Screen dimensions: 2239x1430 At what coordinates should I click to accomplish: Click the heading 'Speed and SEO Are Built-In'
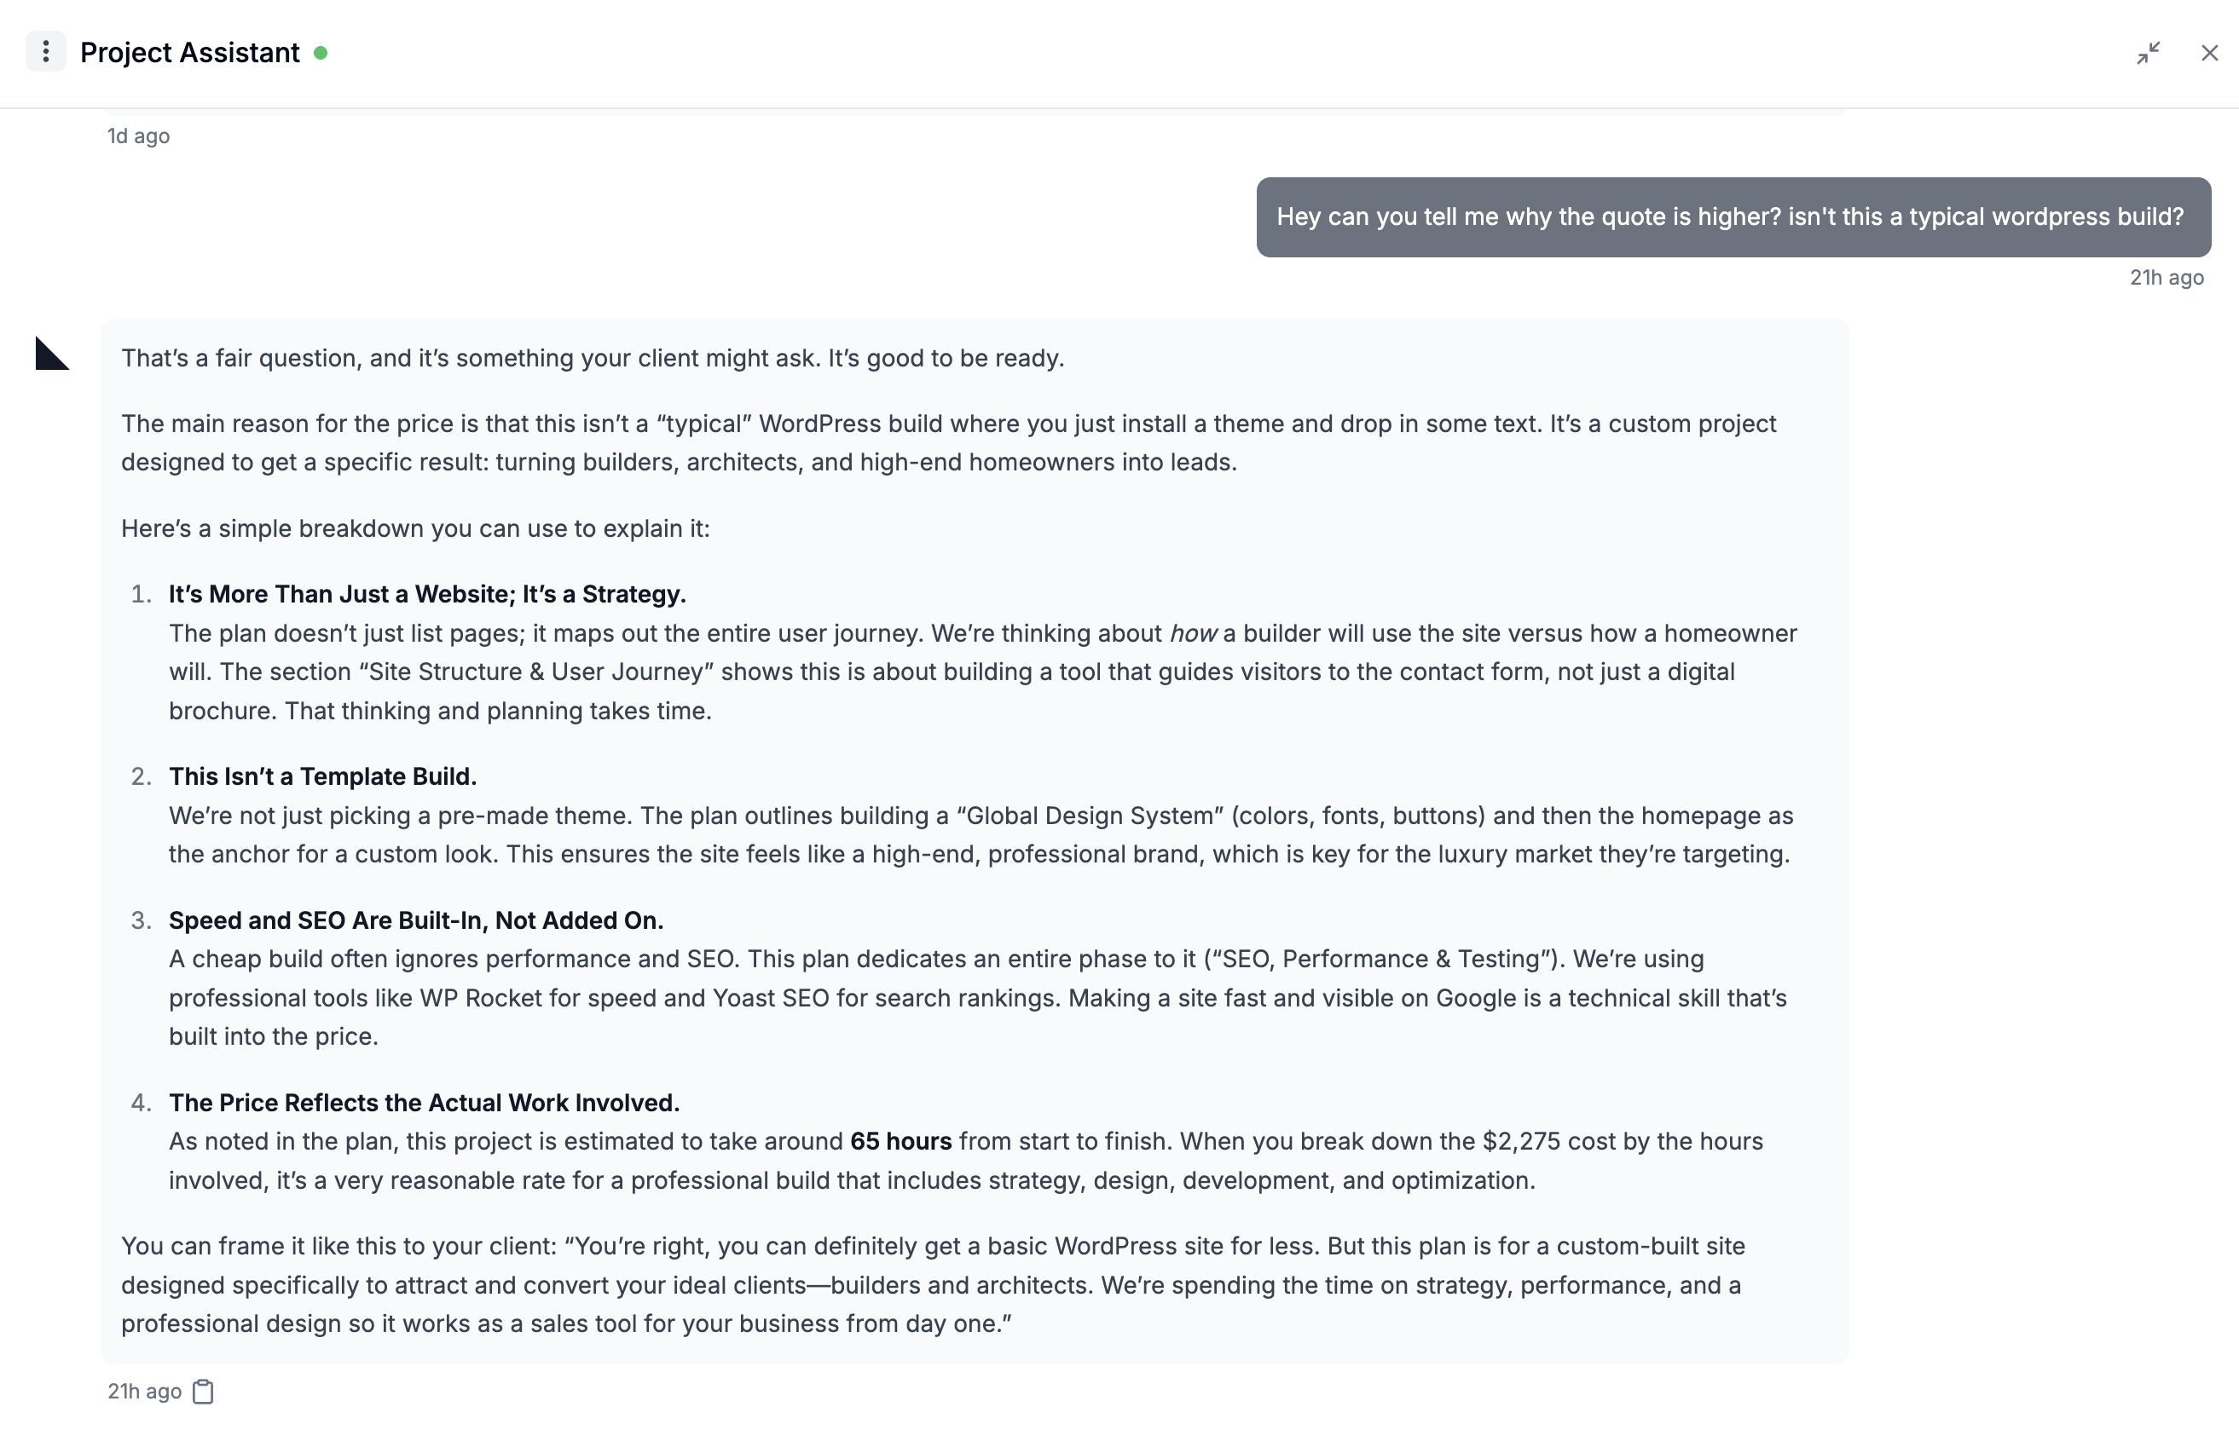(x=415, y=920)
